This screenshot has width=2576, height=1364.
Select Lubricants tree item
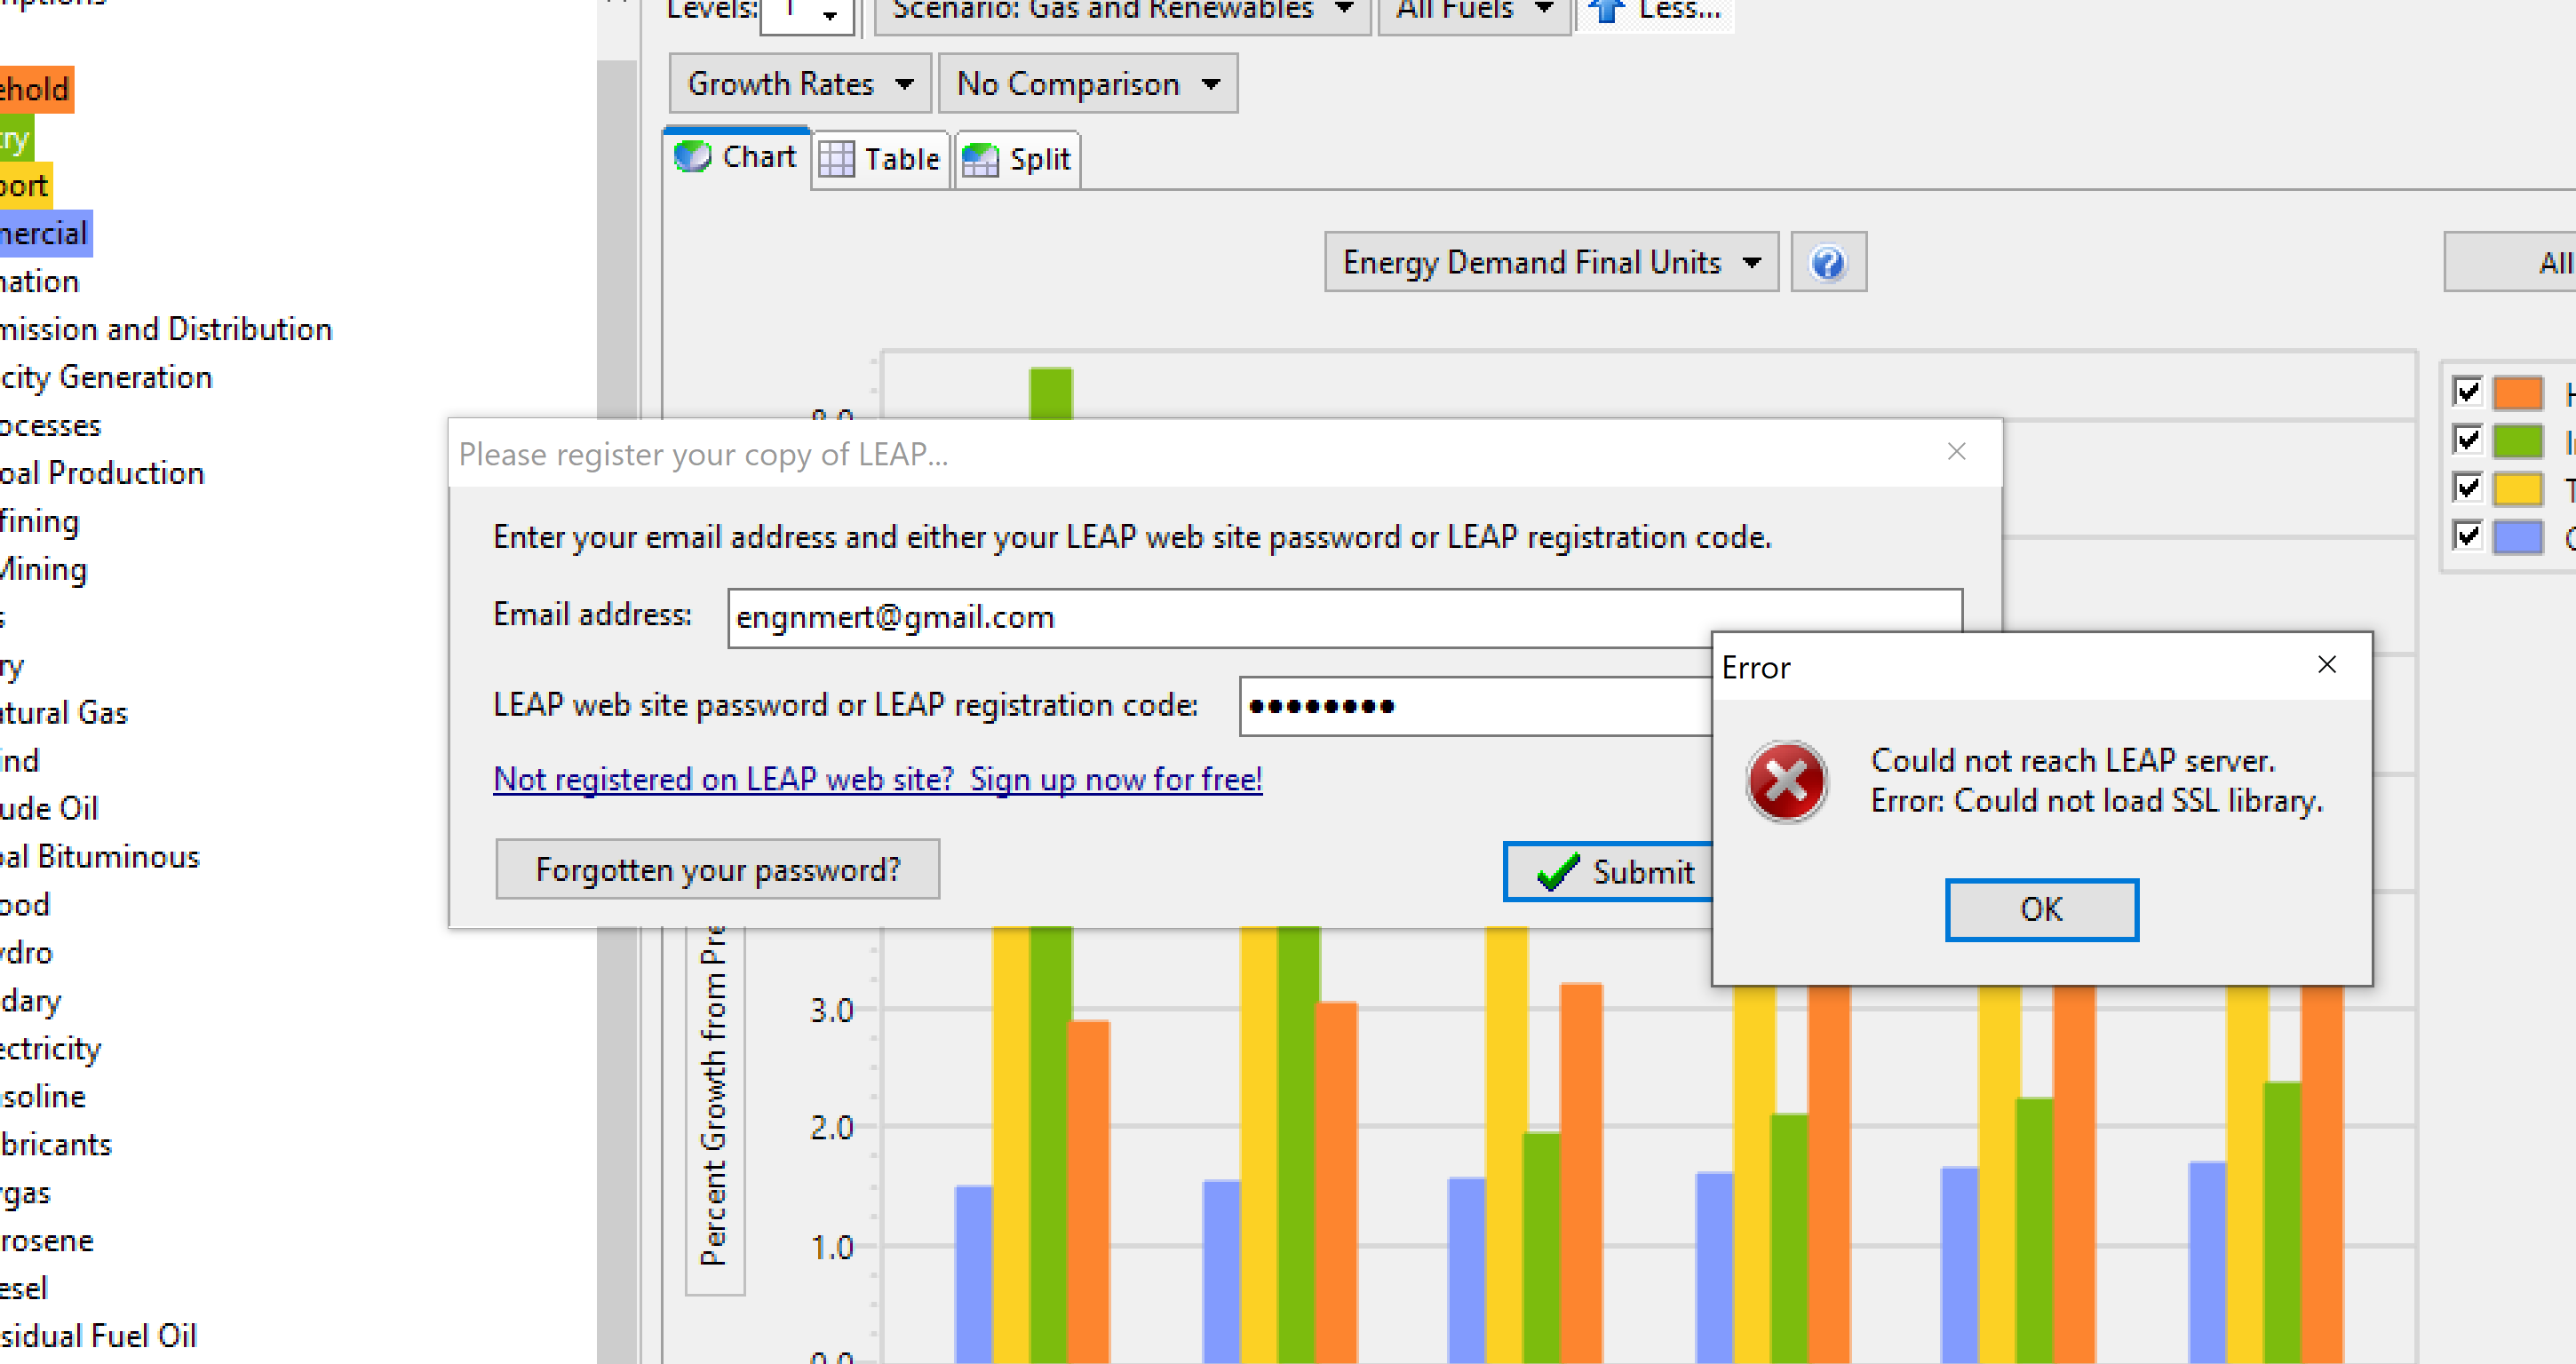pos(56,1145)
